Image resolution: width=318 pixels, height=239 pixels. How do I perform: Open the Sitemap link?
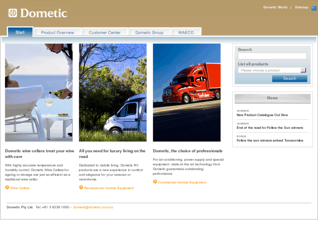pyautogui.click(x=301, y=7)
